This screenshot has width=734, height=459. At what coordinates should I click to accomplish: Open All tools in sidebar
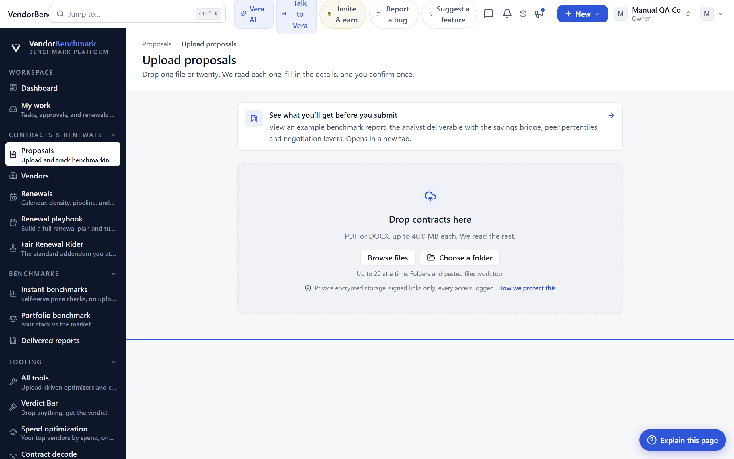click(63, 382)
